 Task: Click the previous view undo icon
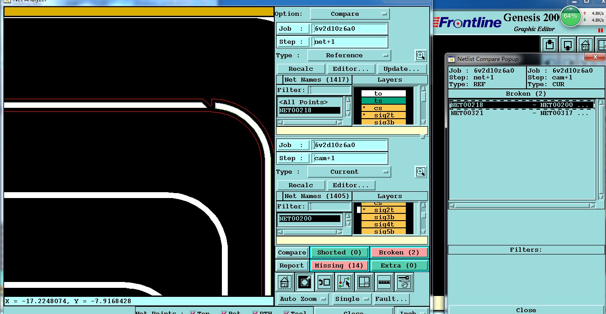pyautogui.click(x=324, y=282)
